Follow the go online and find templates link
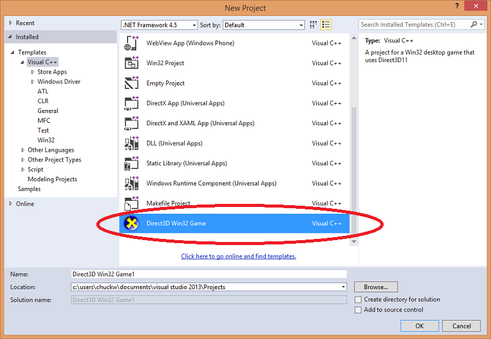 tap(239, 256)
